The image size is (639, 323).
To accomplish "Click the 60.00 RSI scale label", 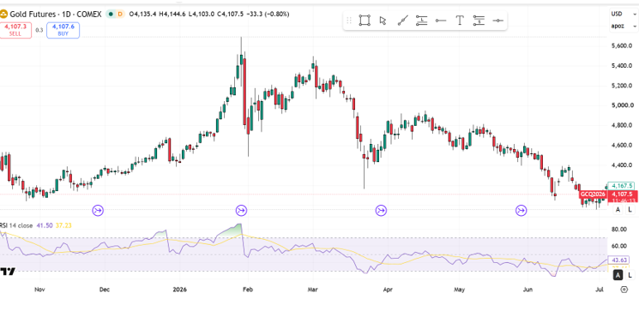I will 619,246.
